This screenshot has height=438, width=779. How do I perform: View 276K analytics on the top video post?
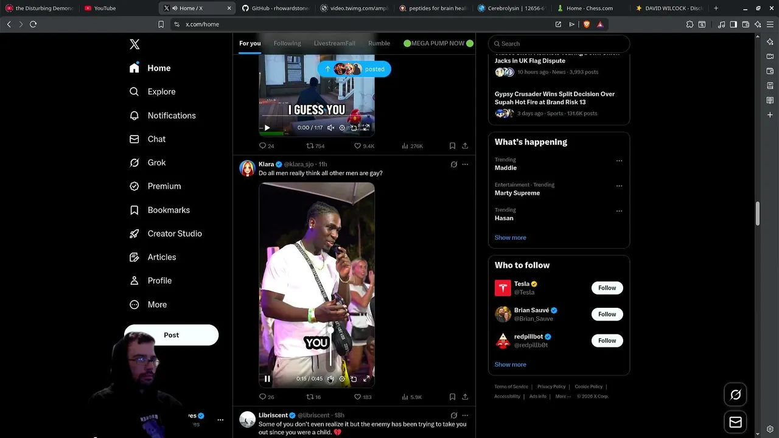[x=412, y=146]
